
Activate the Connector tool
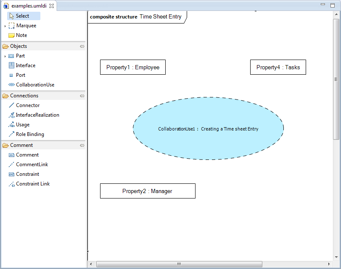27,105
